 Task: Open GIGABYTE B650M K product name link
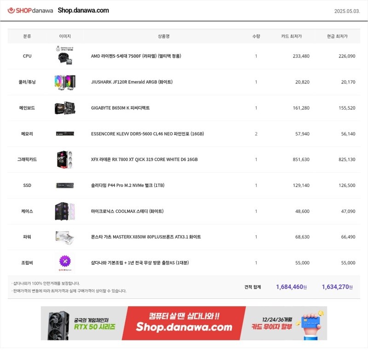pyautogui.click(x=120, y=108)
